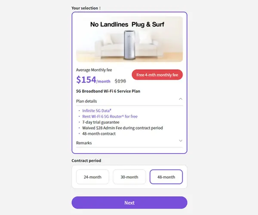The height and width of the screenshot is (215, 258).
Task: Click the 5G Broadband Wi-Fi 6 Service Plan title
Action: coord(108,91)
